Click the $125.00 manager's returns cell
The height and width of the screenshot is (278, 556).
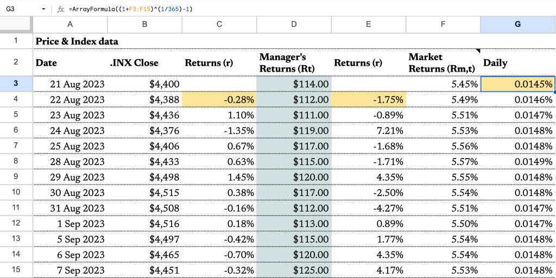tap(294, 270)
